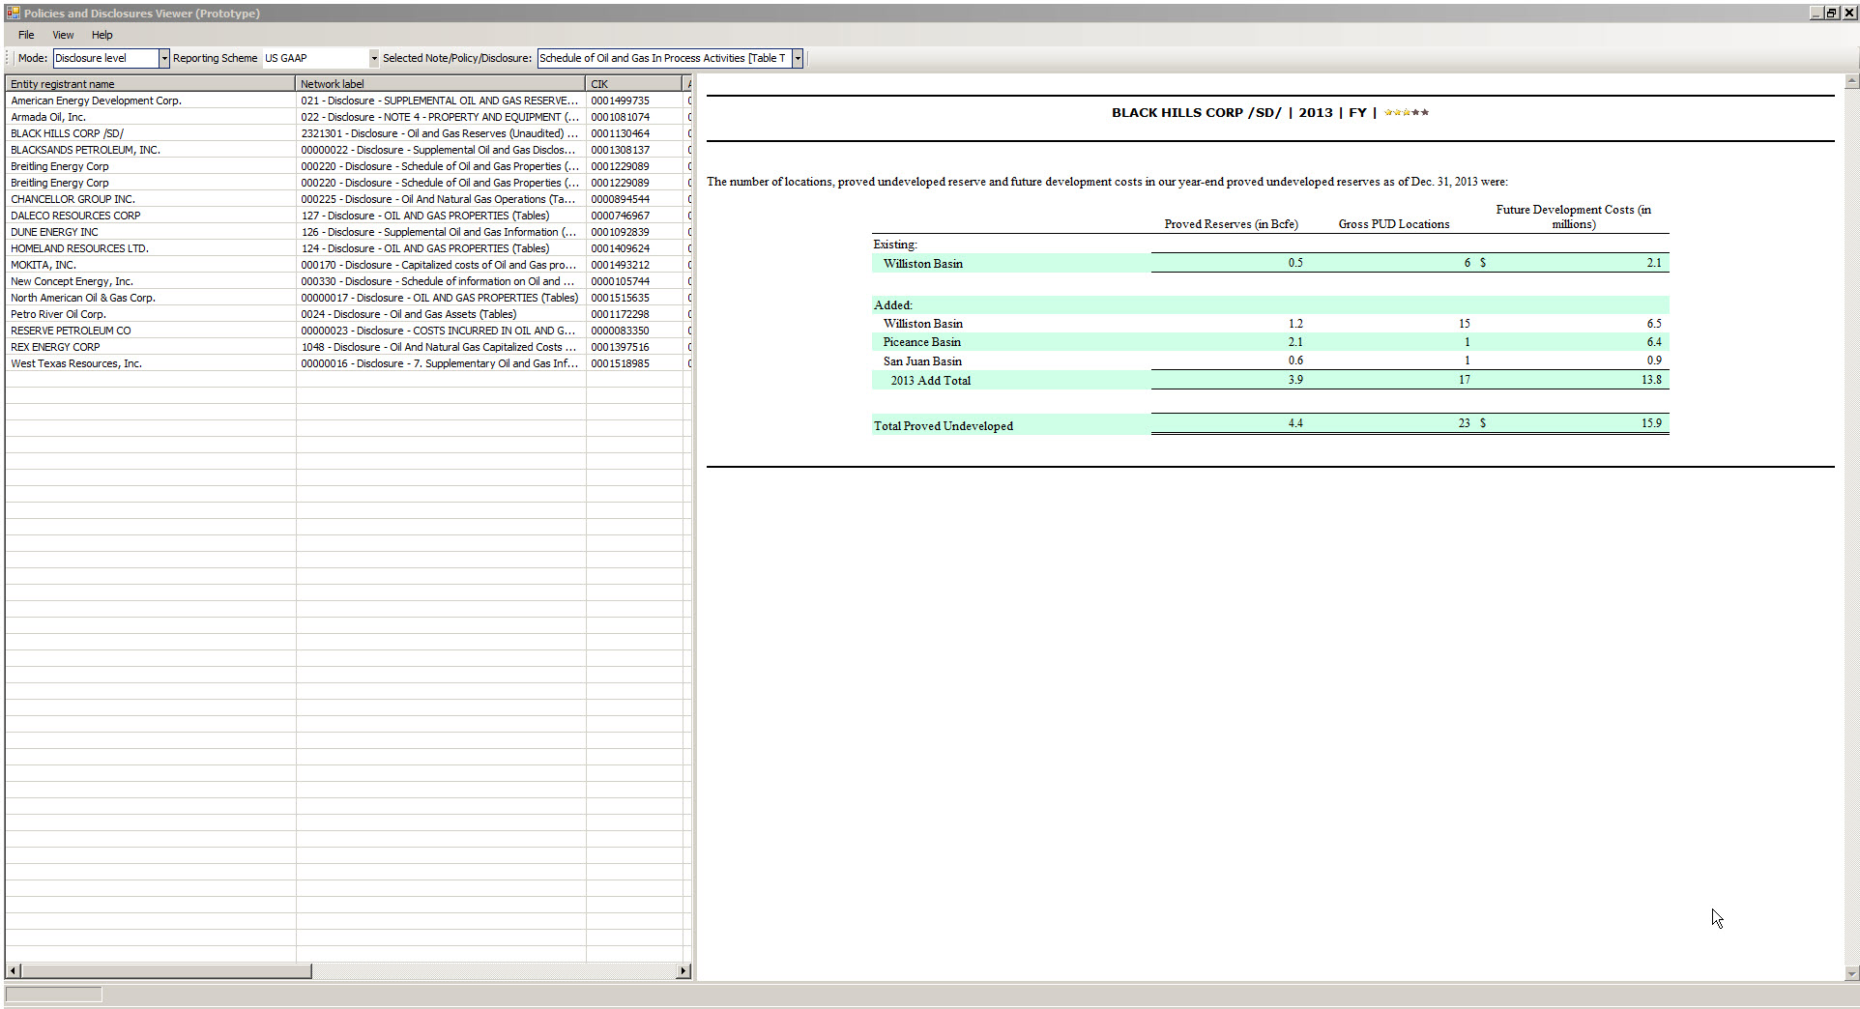Screen dimensions: 1860x1009
Task: Click the left arrow of horizontal scrollbar
Action: (13, 970)
